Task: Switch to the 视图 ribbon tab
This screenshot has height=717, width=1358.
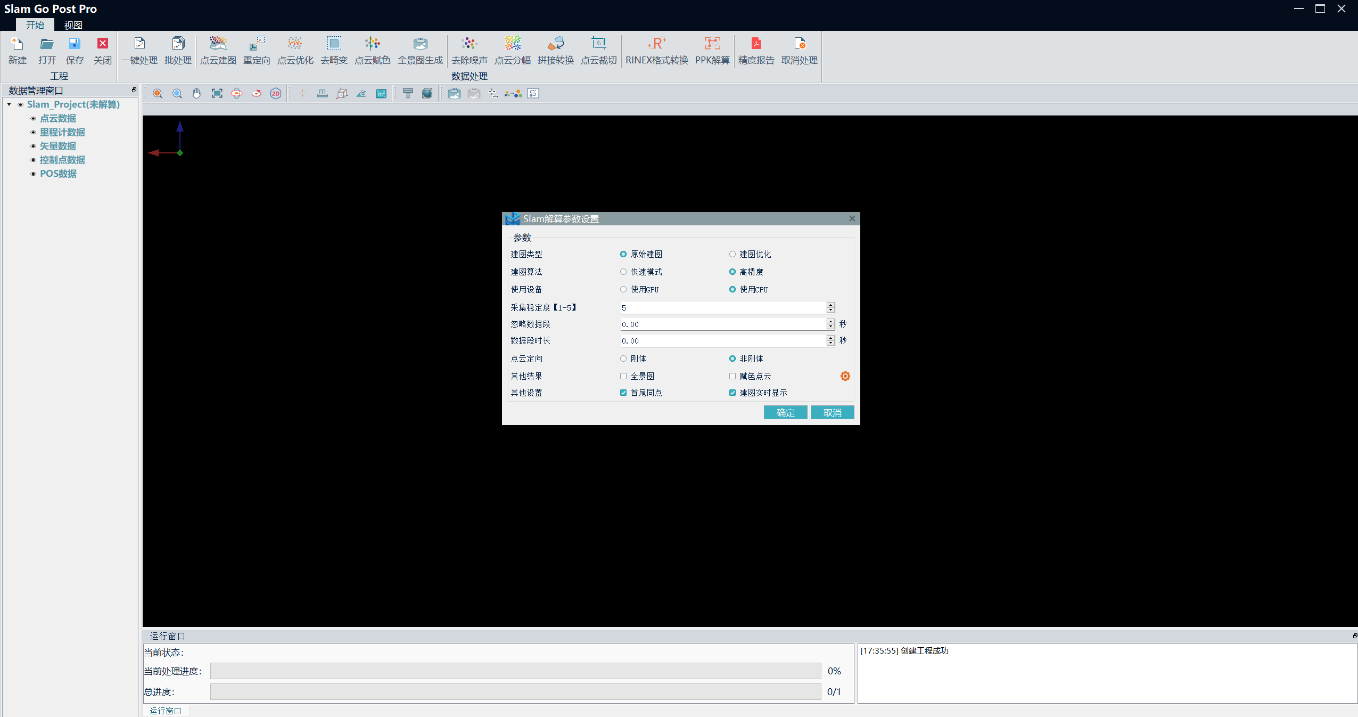Action: (x=73, y=25)
